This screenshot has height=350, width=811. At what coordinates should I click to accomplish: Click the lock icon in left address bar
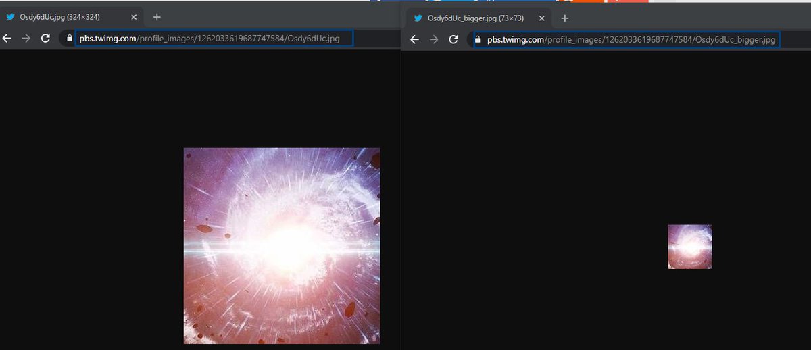[70, 39]
